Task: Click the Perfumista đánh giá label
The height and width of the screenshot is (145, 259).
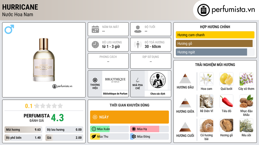Action: click(x=37, y=118)
